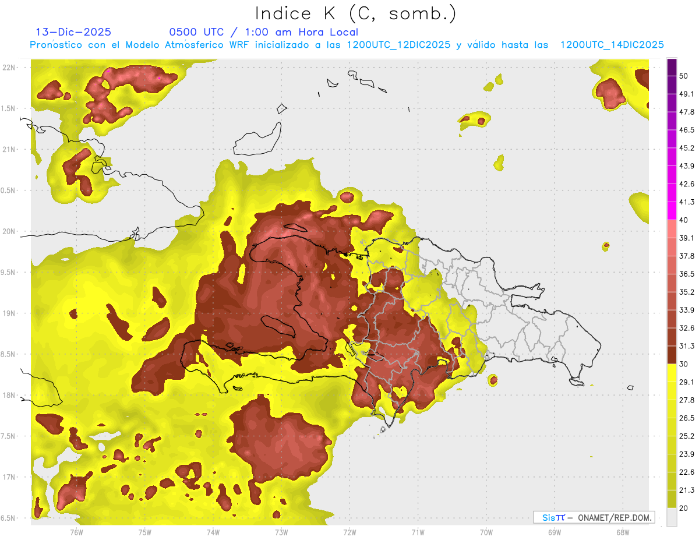The width and height of the screenshot is (699, 540).
Task: Click the colorbar swatch between 30 and 29.1
Action: (x=672, y=373)
